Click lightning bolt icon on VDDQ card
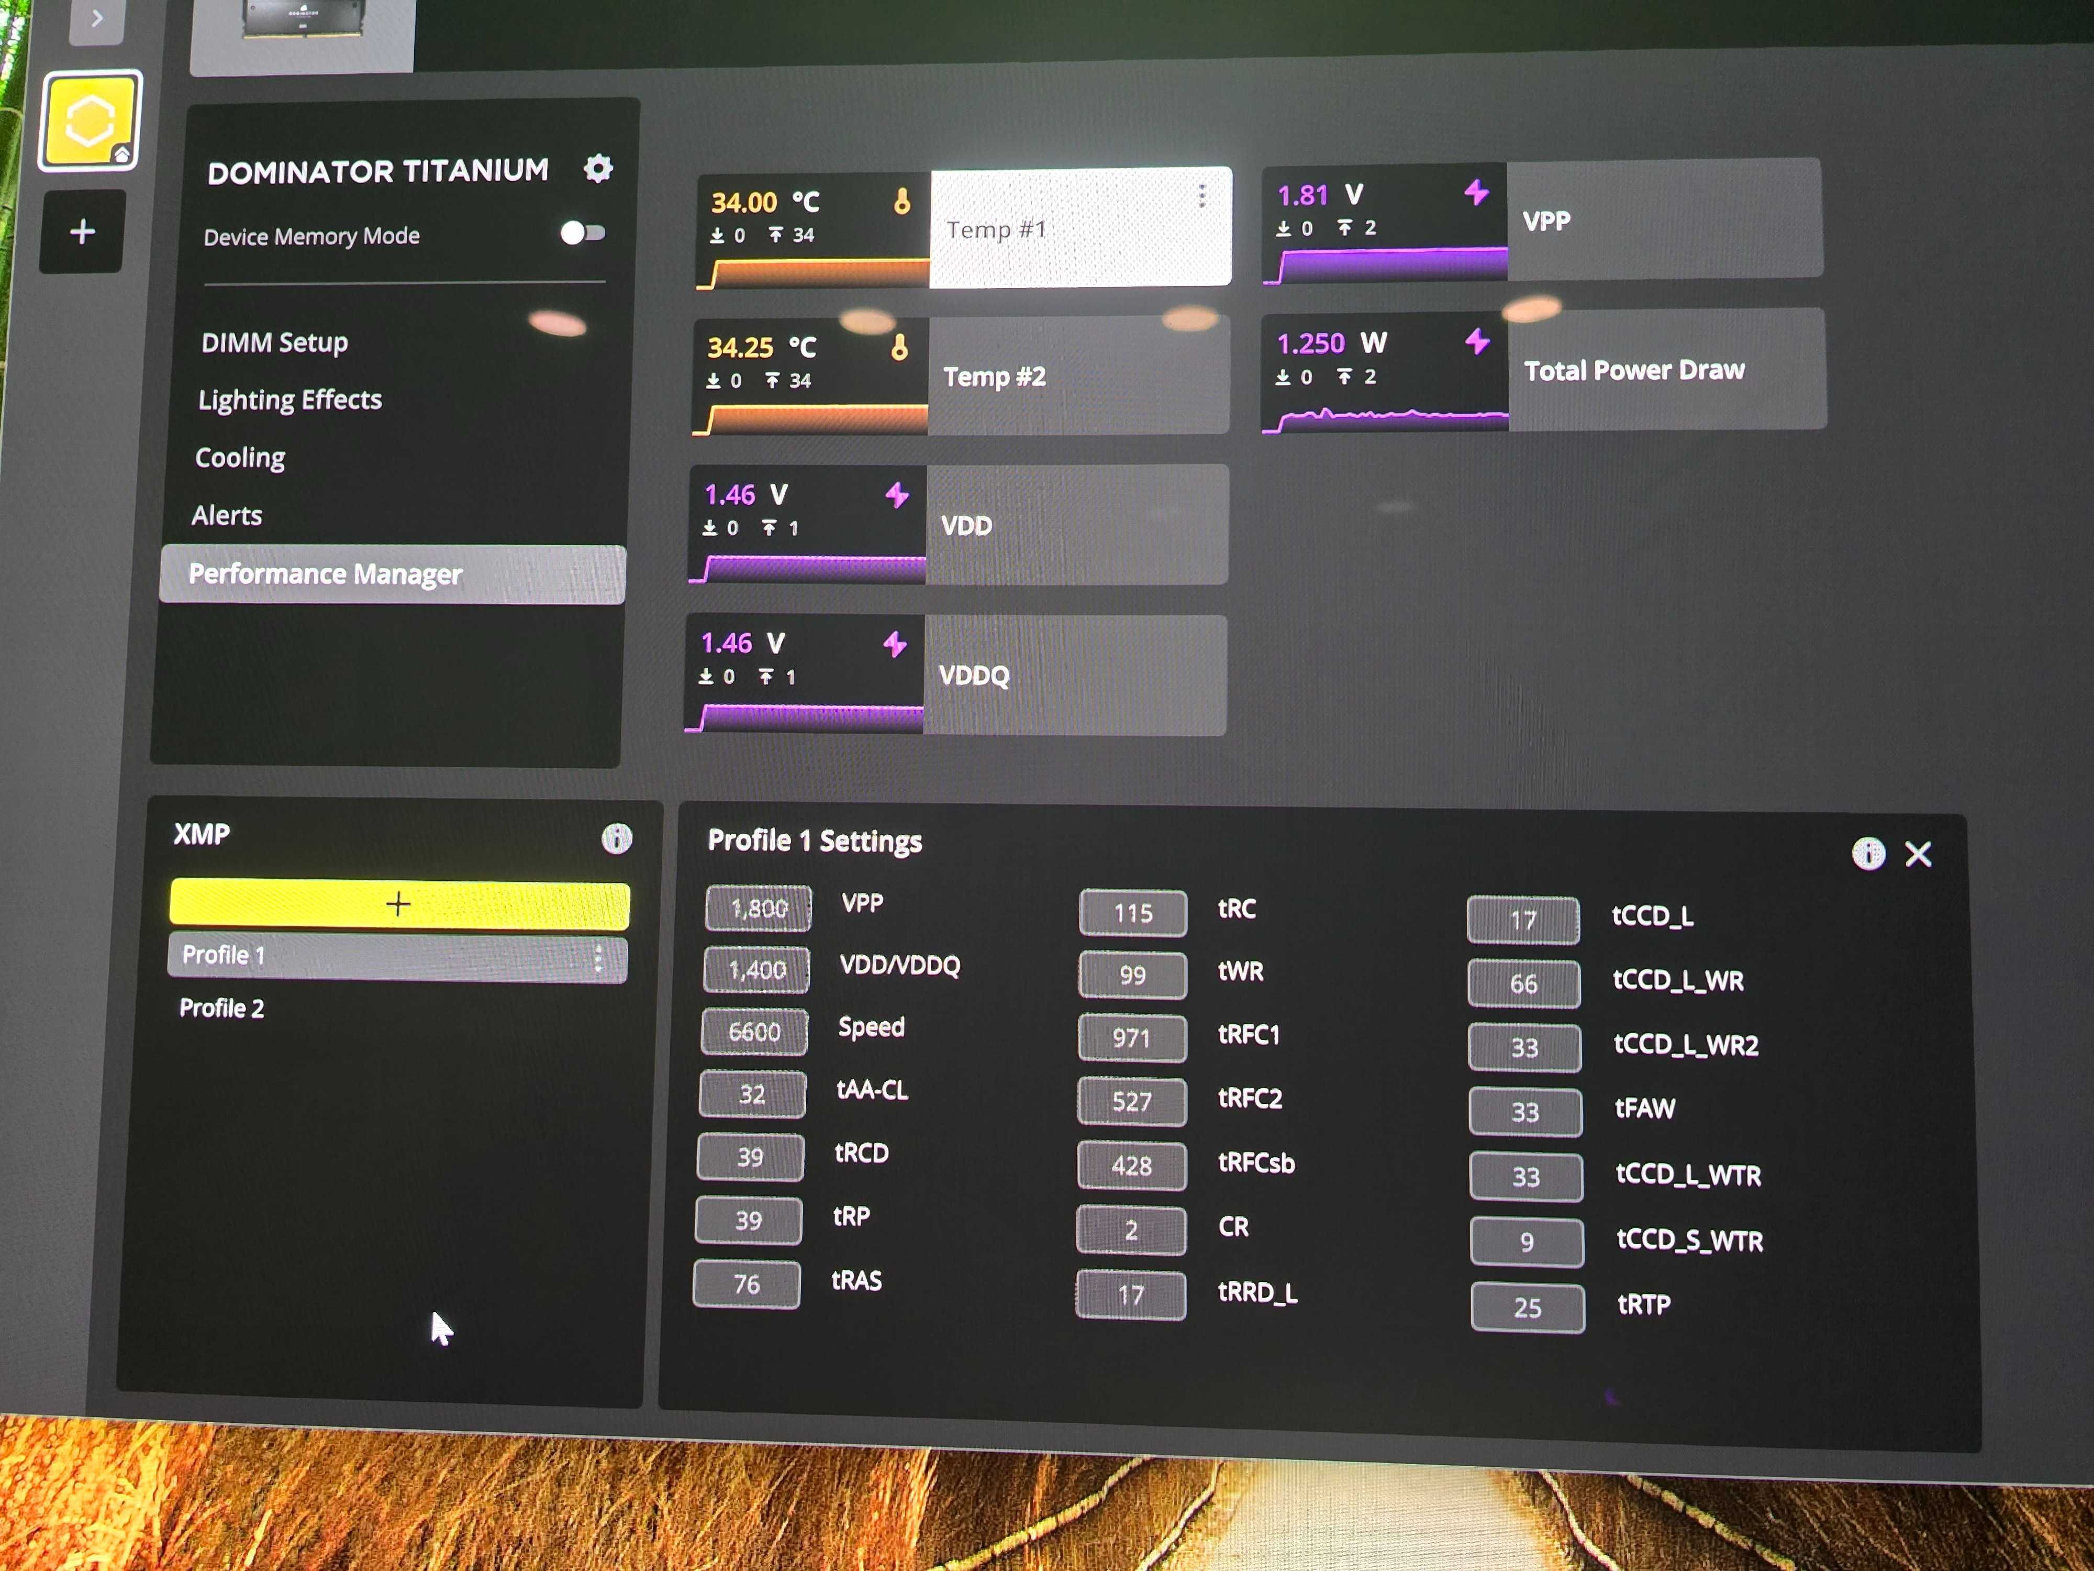The image size is (2094, 1571). [x=895, y=644]
